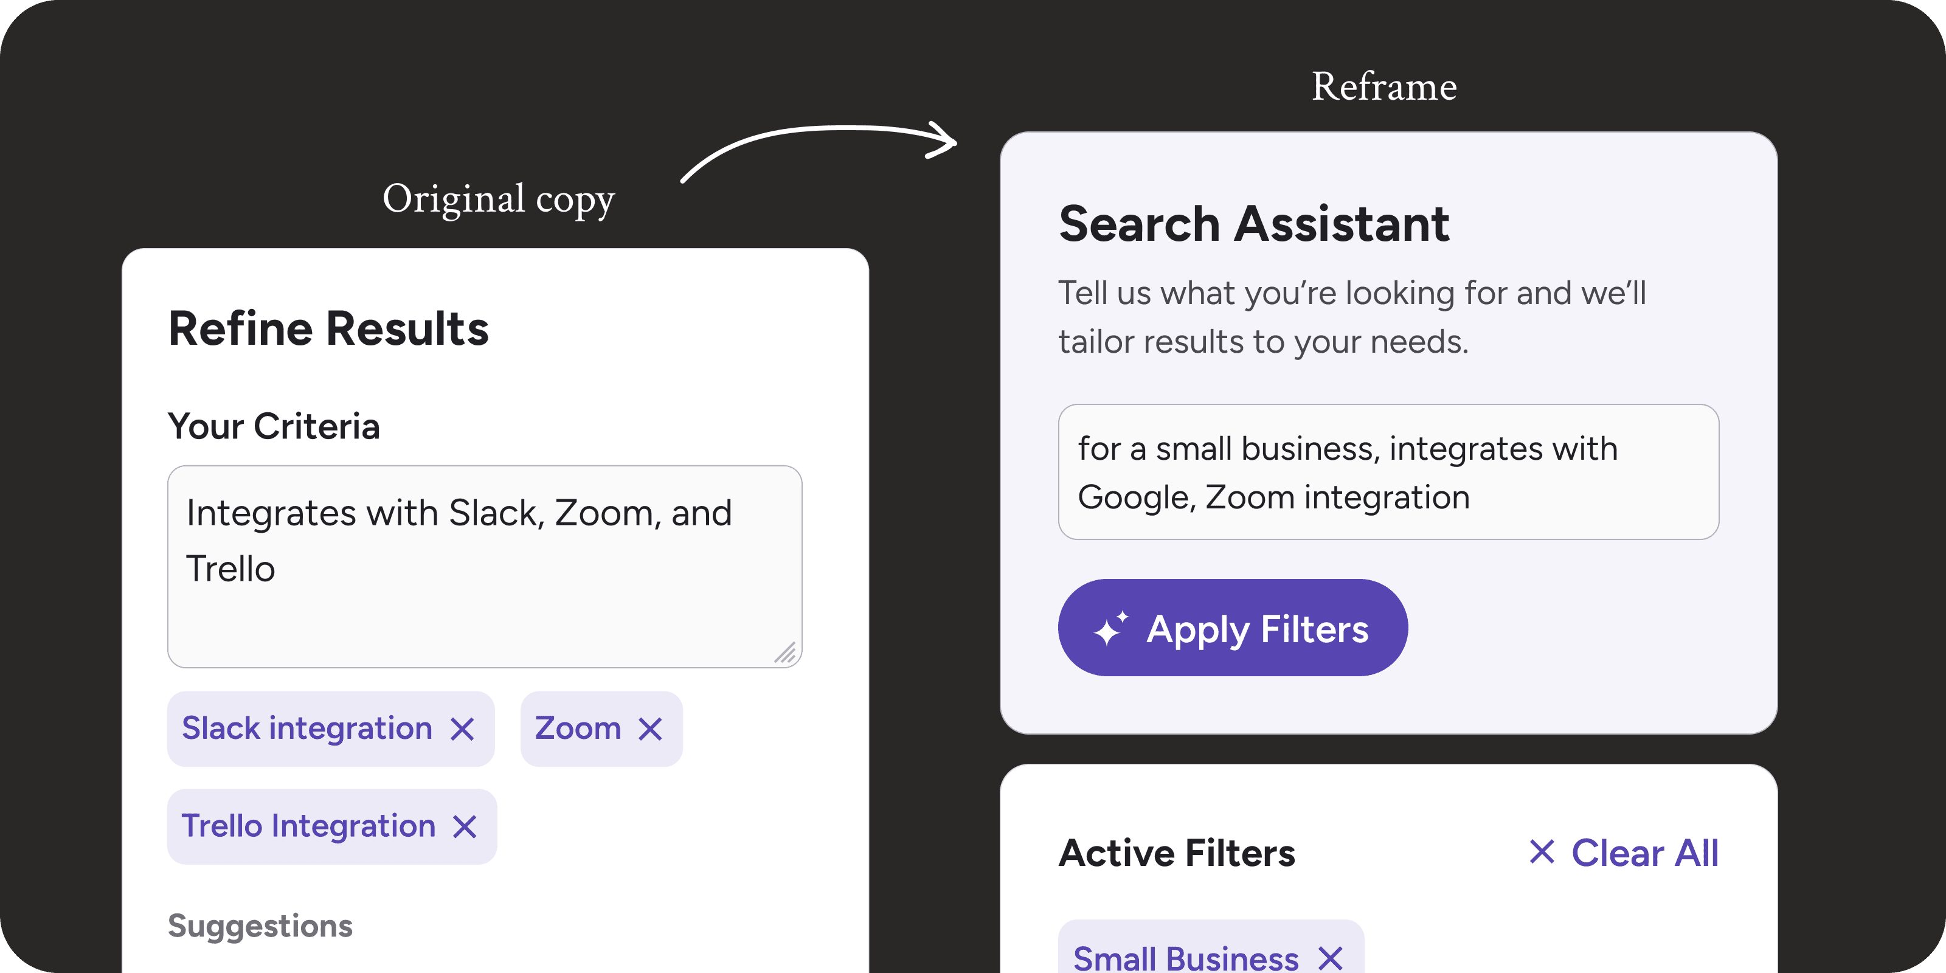Click Clear All link
This screenshot has width=1946, height=973.
coord(1624,853)
